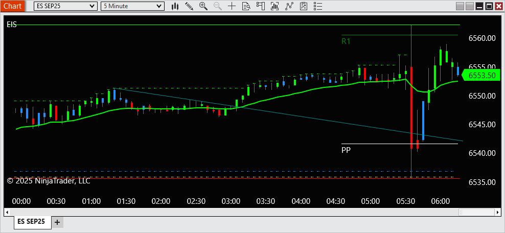The width and height of the screenshot is (505, 233).
Task: Click the horizontal scrollbar thumb
Action: (477, 212)
